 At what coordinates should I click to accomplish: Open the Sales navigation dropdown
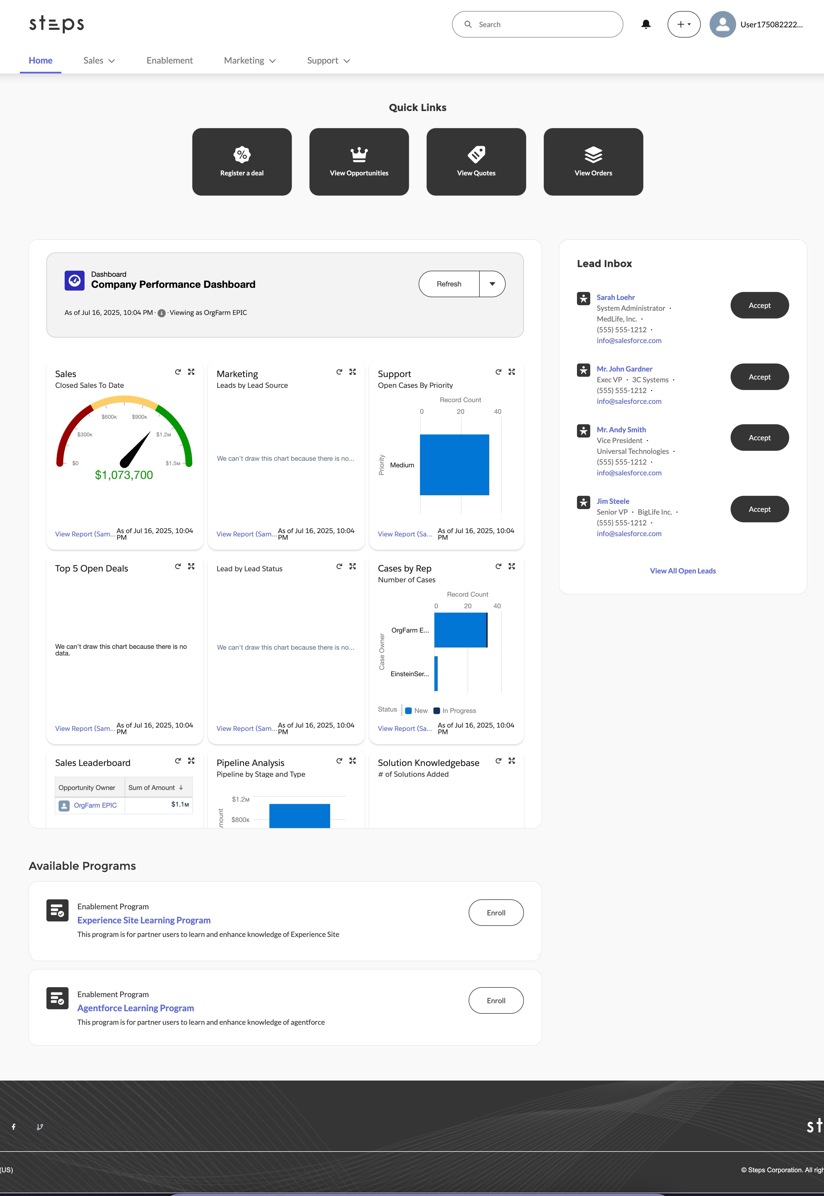99,60
